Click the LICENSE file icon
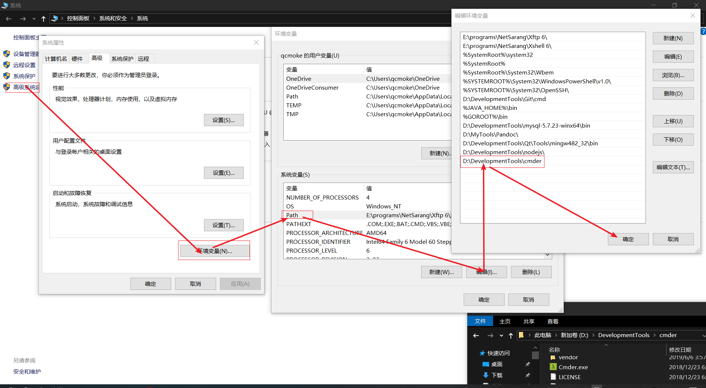706x388 pixels. pyautogui.click(x=553, y=377)
